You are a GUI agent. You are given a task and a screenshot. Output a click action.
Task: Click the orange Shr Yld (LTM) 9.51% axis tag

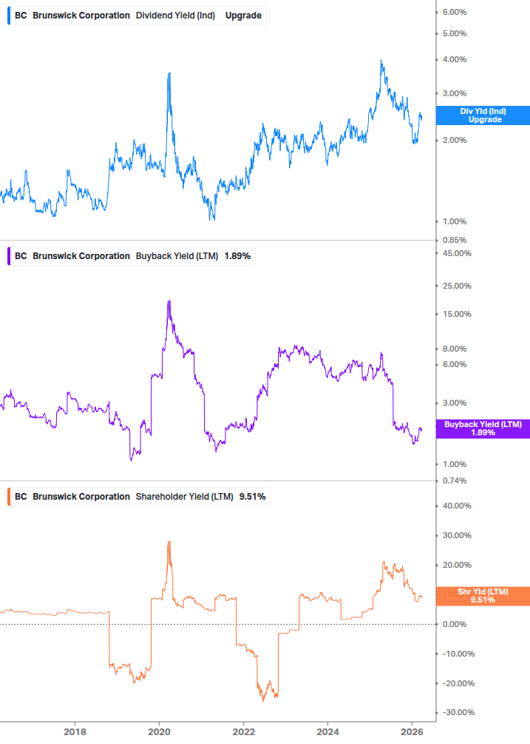482,594
